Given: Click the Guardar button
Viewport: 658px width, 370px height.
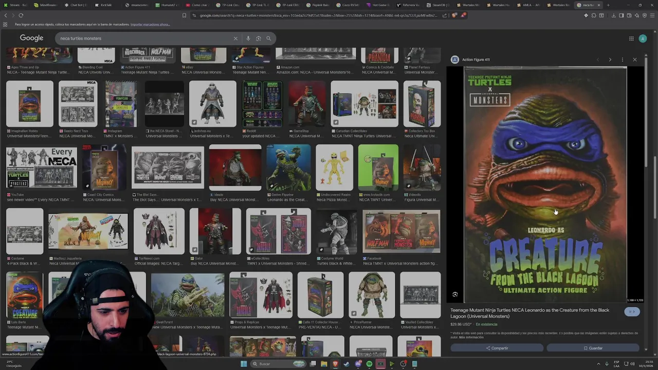Looking at the screenshot, I should 593,348.
